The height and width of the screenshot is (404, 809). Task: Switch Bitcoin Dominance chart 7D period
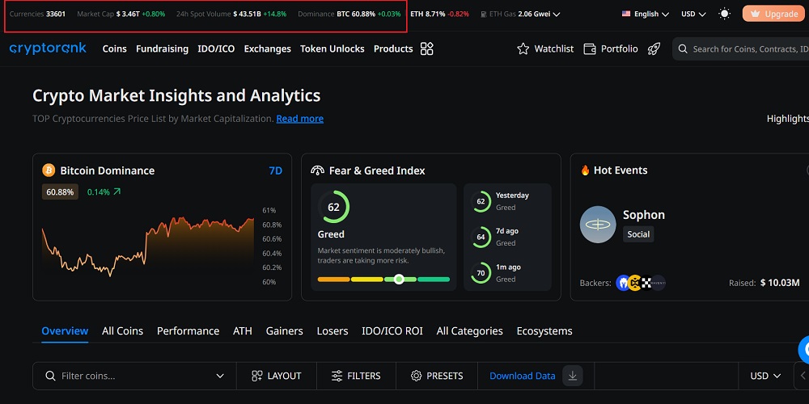[x=275, y=170]
